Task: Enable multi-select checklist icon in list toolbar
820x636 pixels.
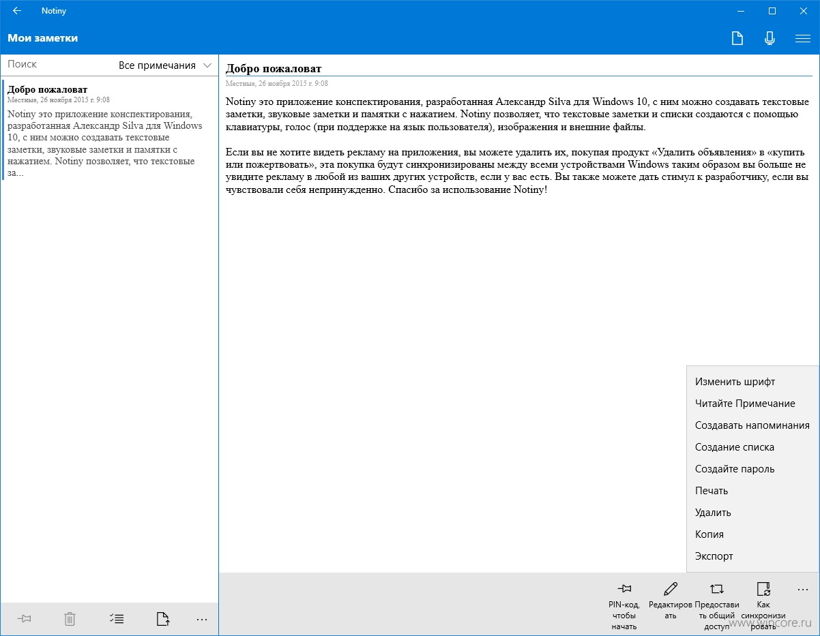Action: (116, 619)
